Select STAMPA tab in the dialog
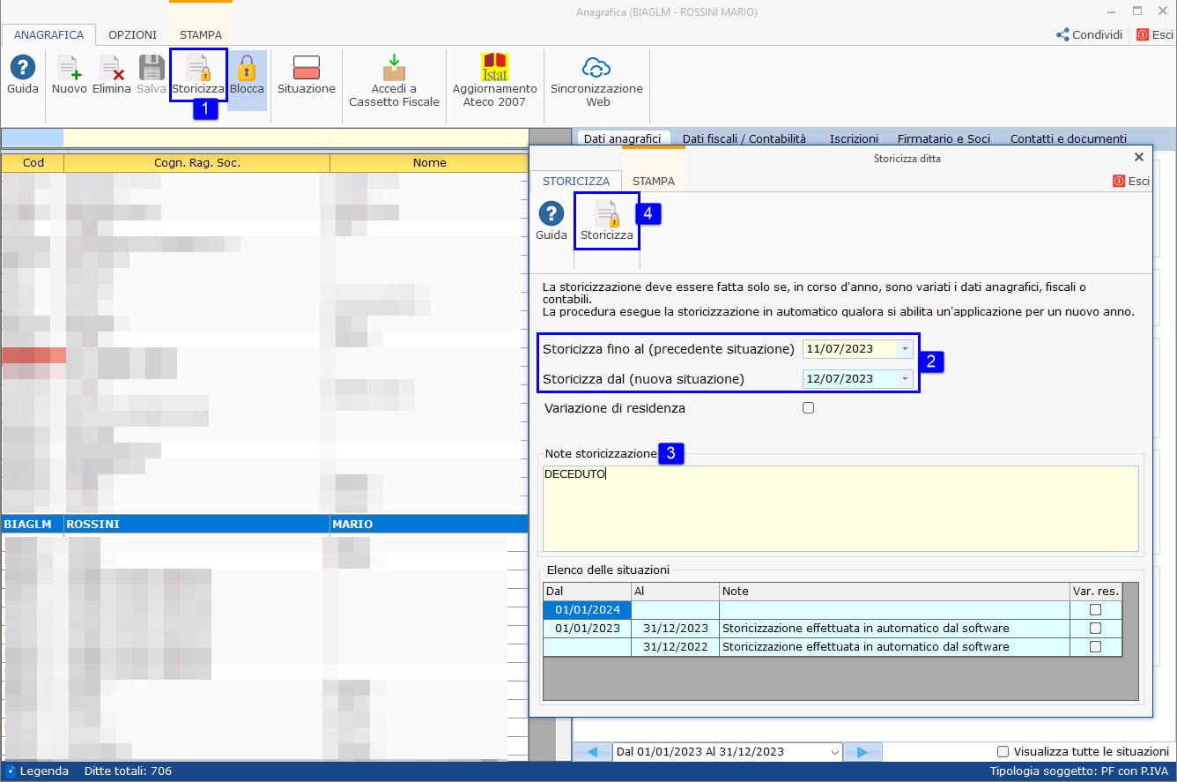The image size is (1177, 782). click(x=654, y=181)
